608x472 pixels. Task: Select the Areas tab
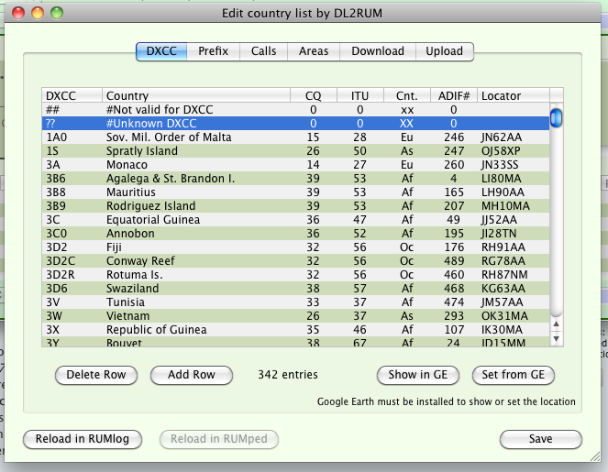pyautogui.click(x=314, y=51)
